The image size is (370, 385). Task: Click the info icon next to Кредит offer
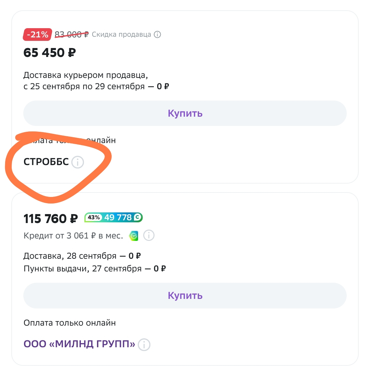pyautogui.click(x=149, y=235)
